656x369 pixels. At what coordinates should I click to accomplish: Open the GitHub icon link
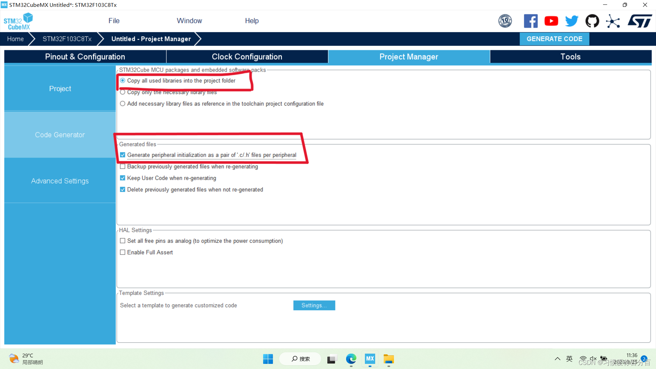click(x=592, y=21)
